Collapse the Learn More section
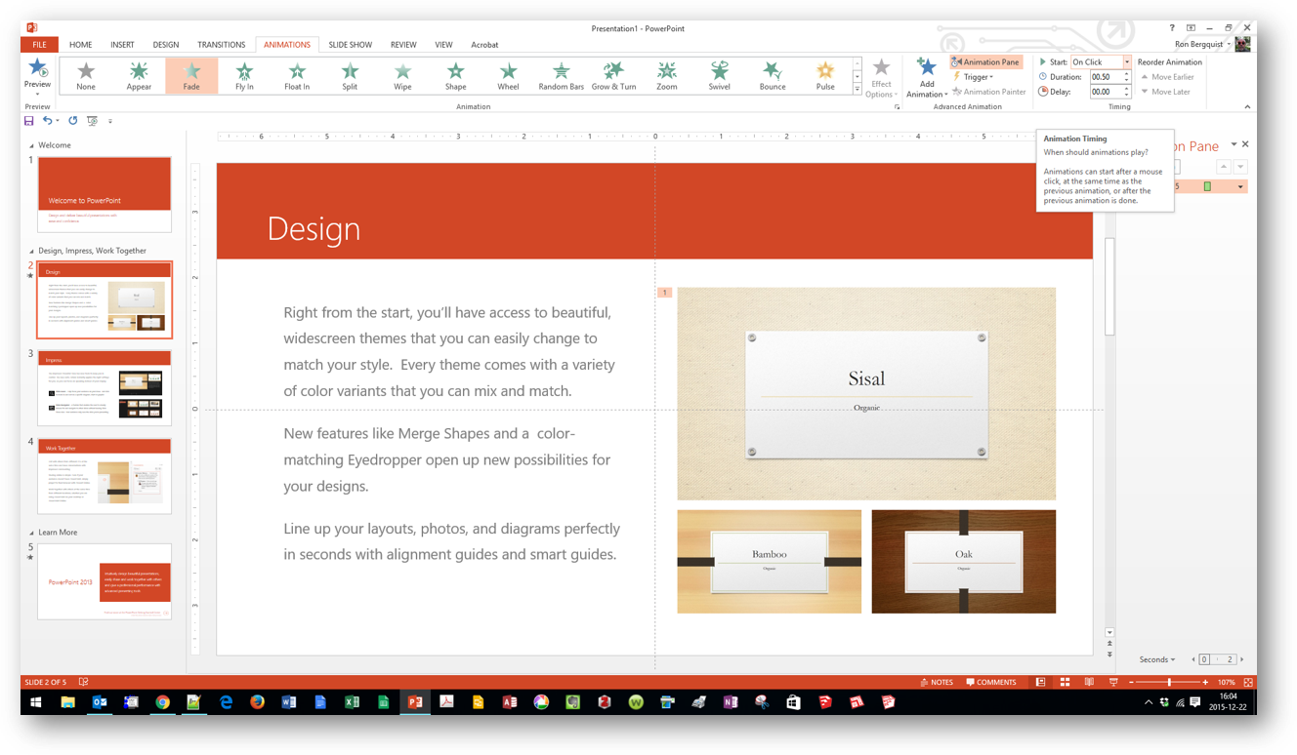 [x=30, y=533]
